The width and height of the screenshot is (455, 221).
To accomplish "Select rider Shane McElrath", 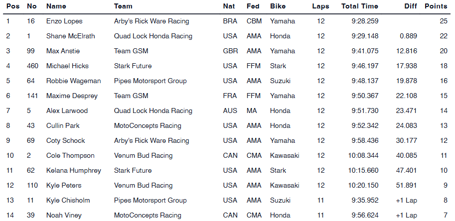I will pyautogui.click(x=70, y=36).
